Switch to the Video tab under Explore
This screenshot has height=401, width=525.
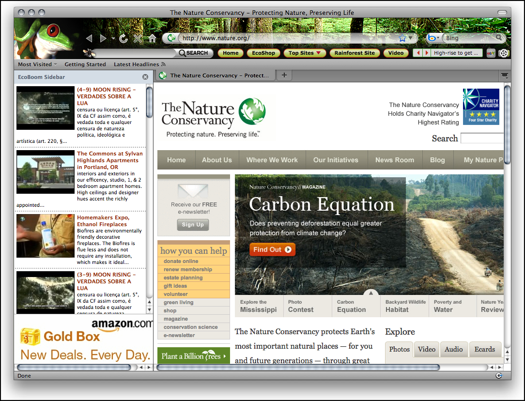click(x=427, y=349)
